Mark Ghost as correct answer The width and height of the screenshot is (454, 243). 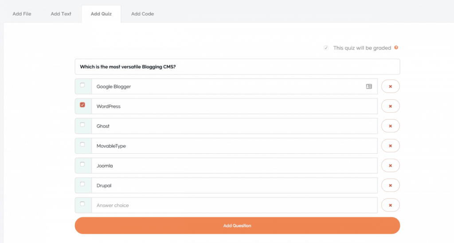[82, 125]
